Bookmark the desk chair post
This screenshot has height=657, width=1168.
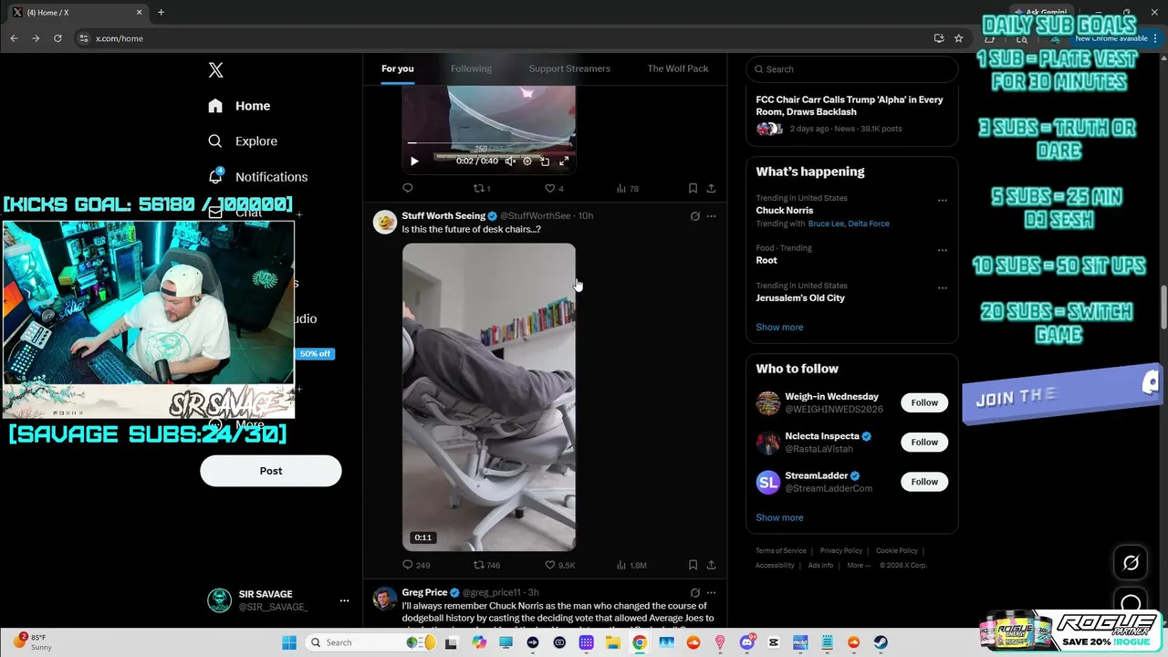tap(693, 565)
